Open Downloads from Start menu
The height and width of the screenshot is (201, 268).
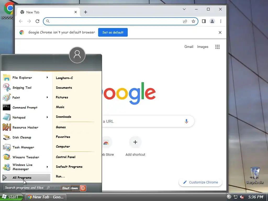64,117
